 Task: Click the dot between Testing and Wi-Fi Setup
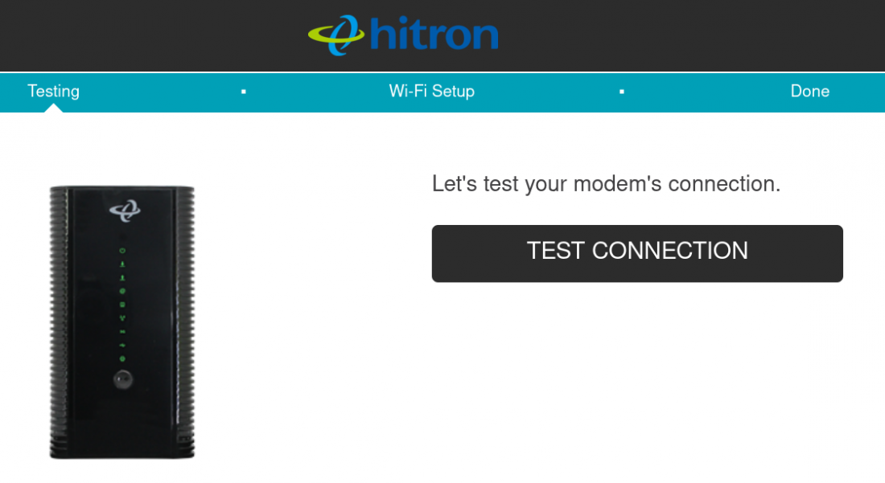coord(243,92)
